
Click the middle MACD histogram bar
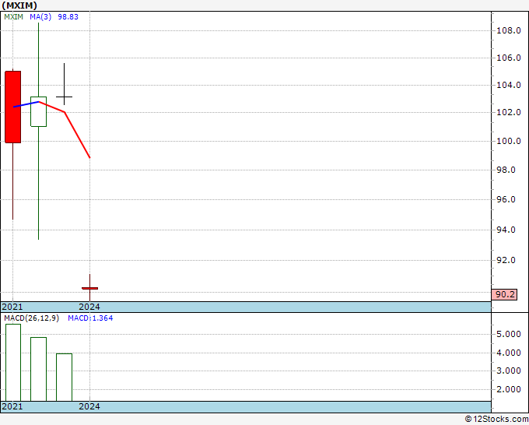click(38, 369)
